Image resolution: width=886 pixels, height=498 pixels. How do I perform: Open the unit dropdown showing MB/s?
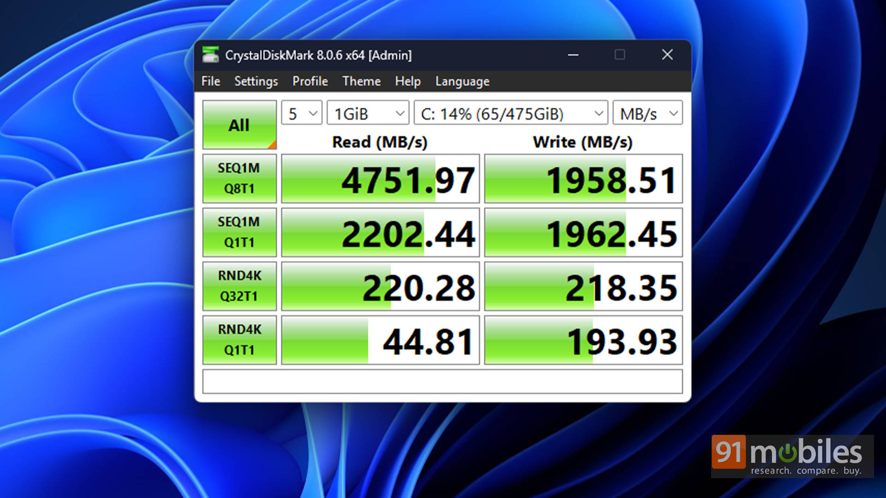[647, 113]
